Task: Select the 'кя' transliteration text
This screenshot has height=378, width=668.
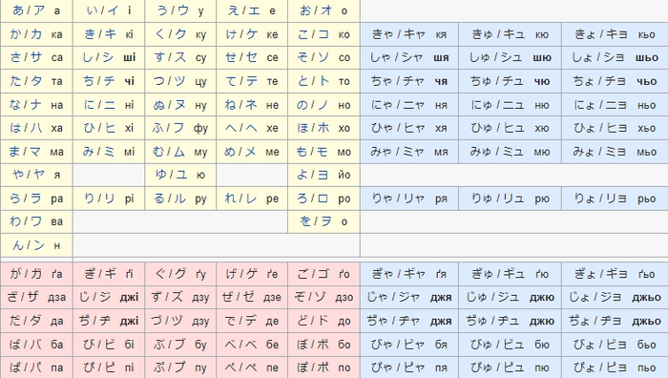Action: click(441, 34)
